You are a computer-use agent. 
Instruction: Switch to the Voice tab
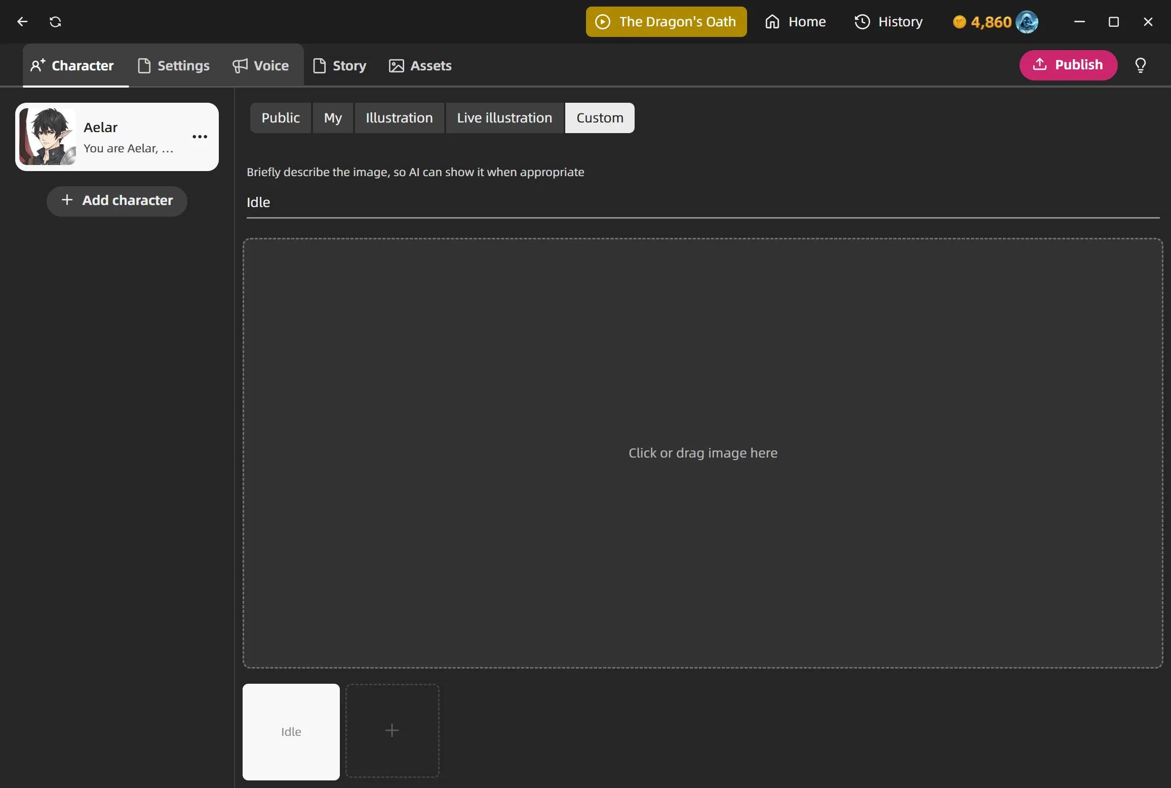(261, 66)
